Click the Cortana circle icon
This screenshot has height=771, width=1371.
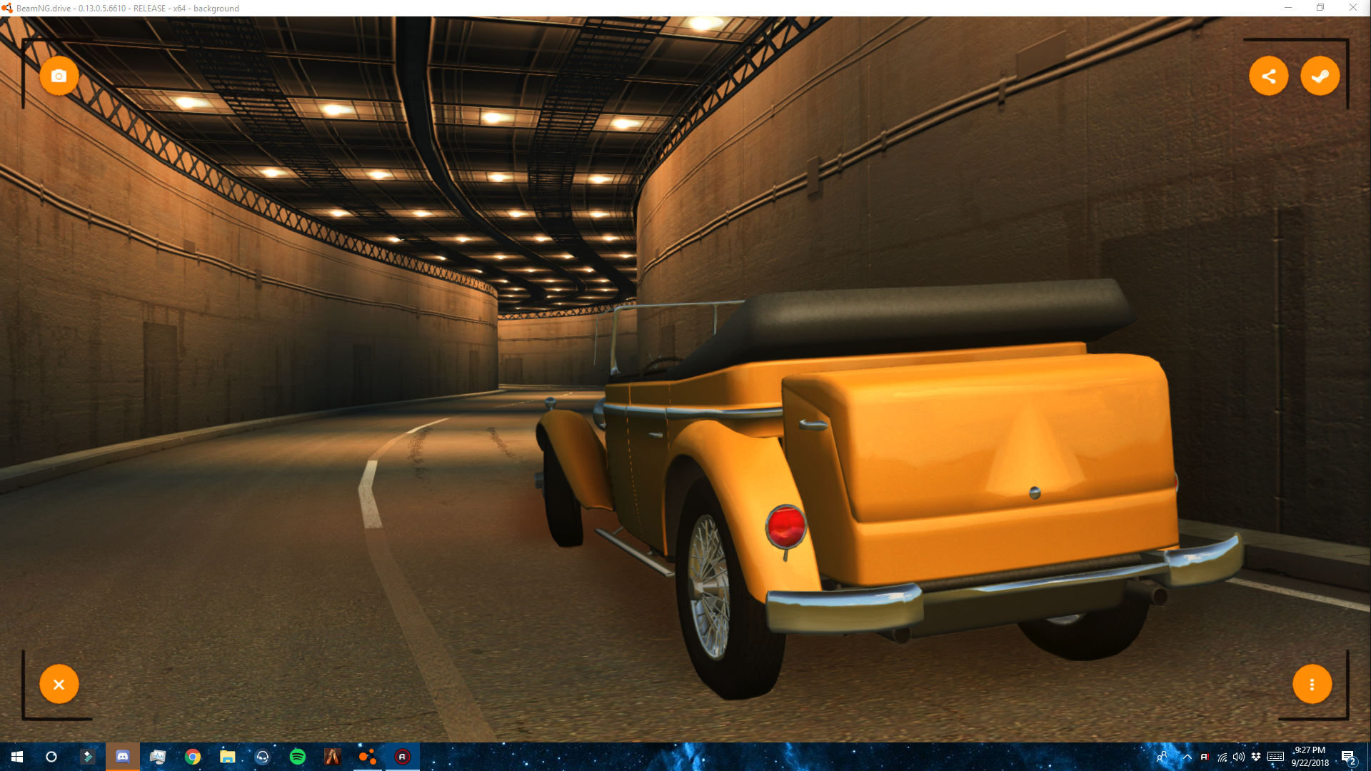[51, 757]
